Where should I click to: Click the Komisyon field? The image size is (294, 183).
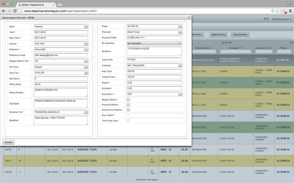pyautogui.click(x=154, y=88)
